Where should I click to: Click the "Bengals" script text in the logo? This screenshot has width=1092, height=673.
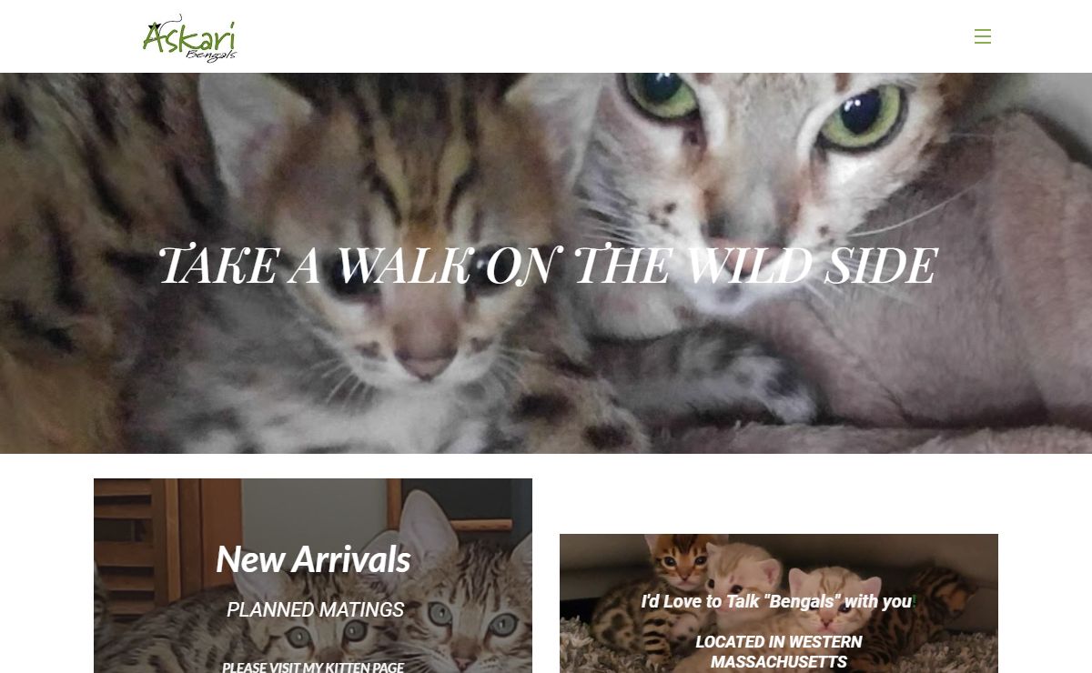[x=211, y=55]
